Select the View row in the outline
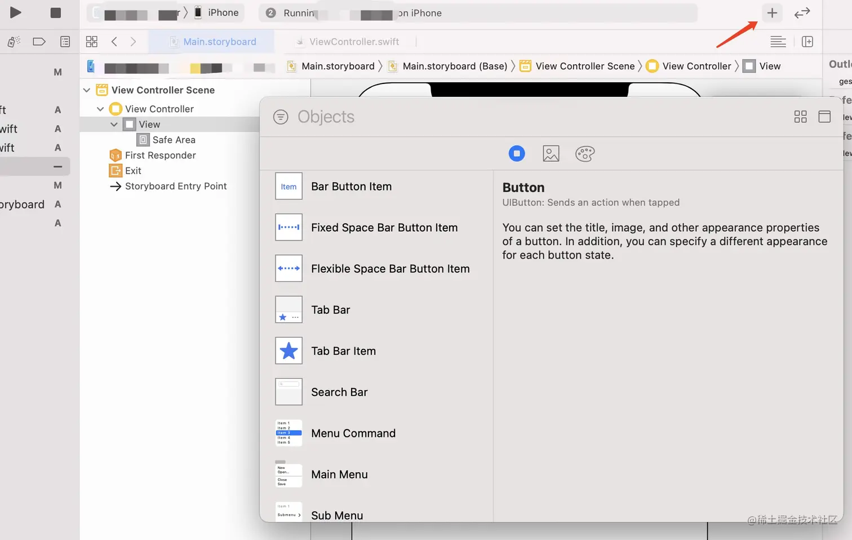 pyautogui.click(x=170, y=125)
